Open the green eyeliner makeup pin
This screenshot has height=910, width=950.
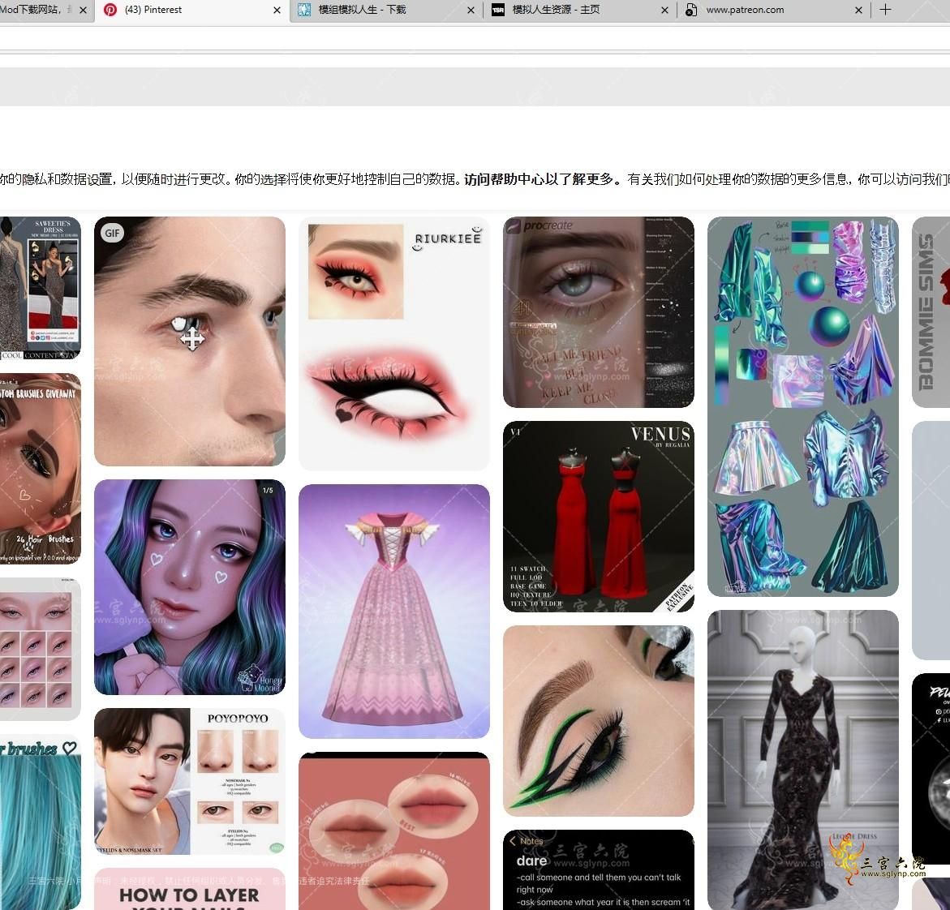coord(599,721)
